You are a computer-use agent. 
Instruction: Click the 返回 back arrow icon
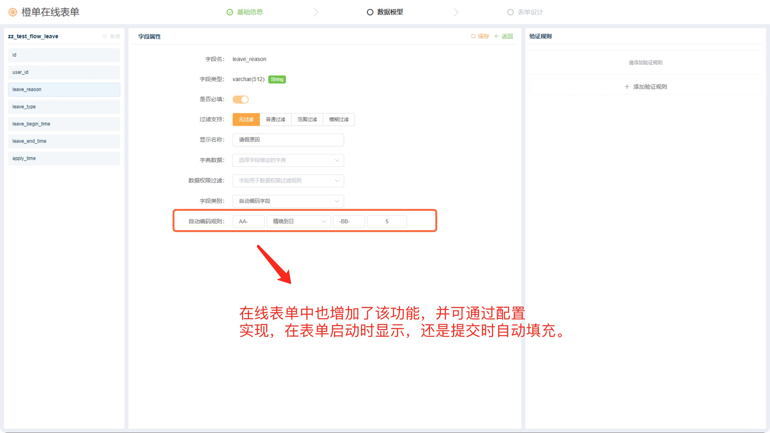(x=497, y=36)
